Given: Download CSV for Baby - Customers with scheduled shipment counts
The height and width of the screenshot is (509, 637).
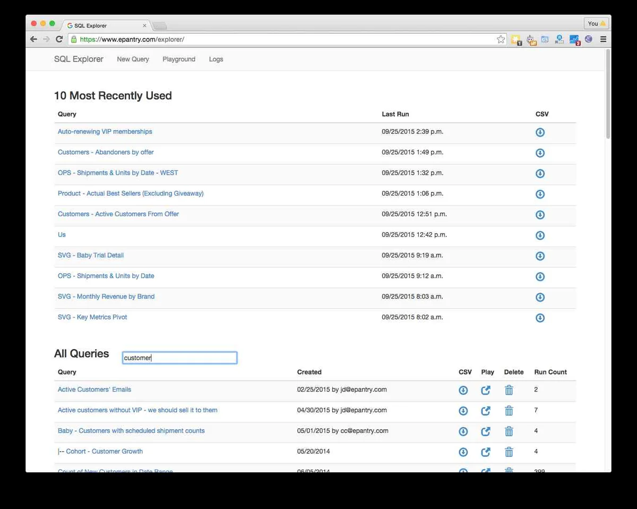Looking at the screenshot, I should point(463,432).
